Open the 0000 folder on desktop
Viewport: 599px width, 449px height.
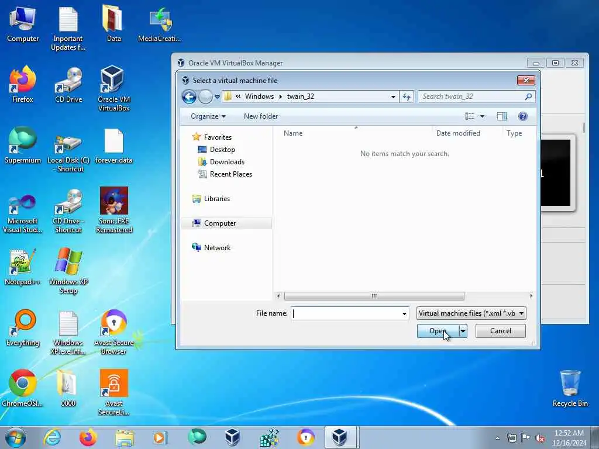(68, 388)
